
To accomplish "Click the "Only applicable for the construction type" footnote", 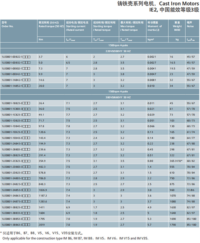I will point(75,238).
